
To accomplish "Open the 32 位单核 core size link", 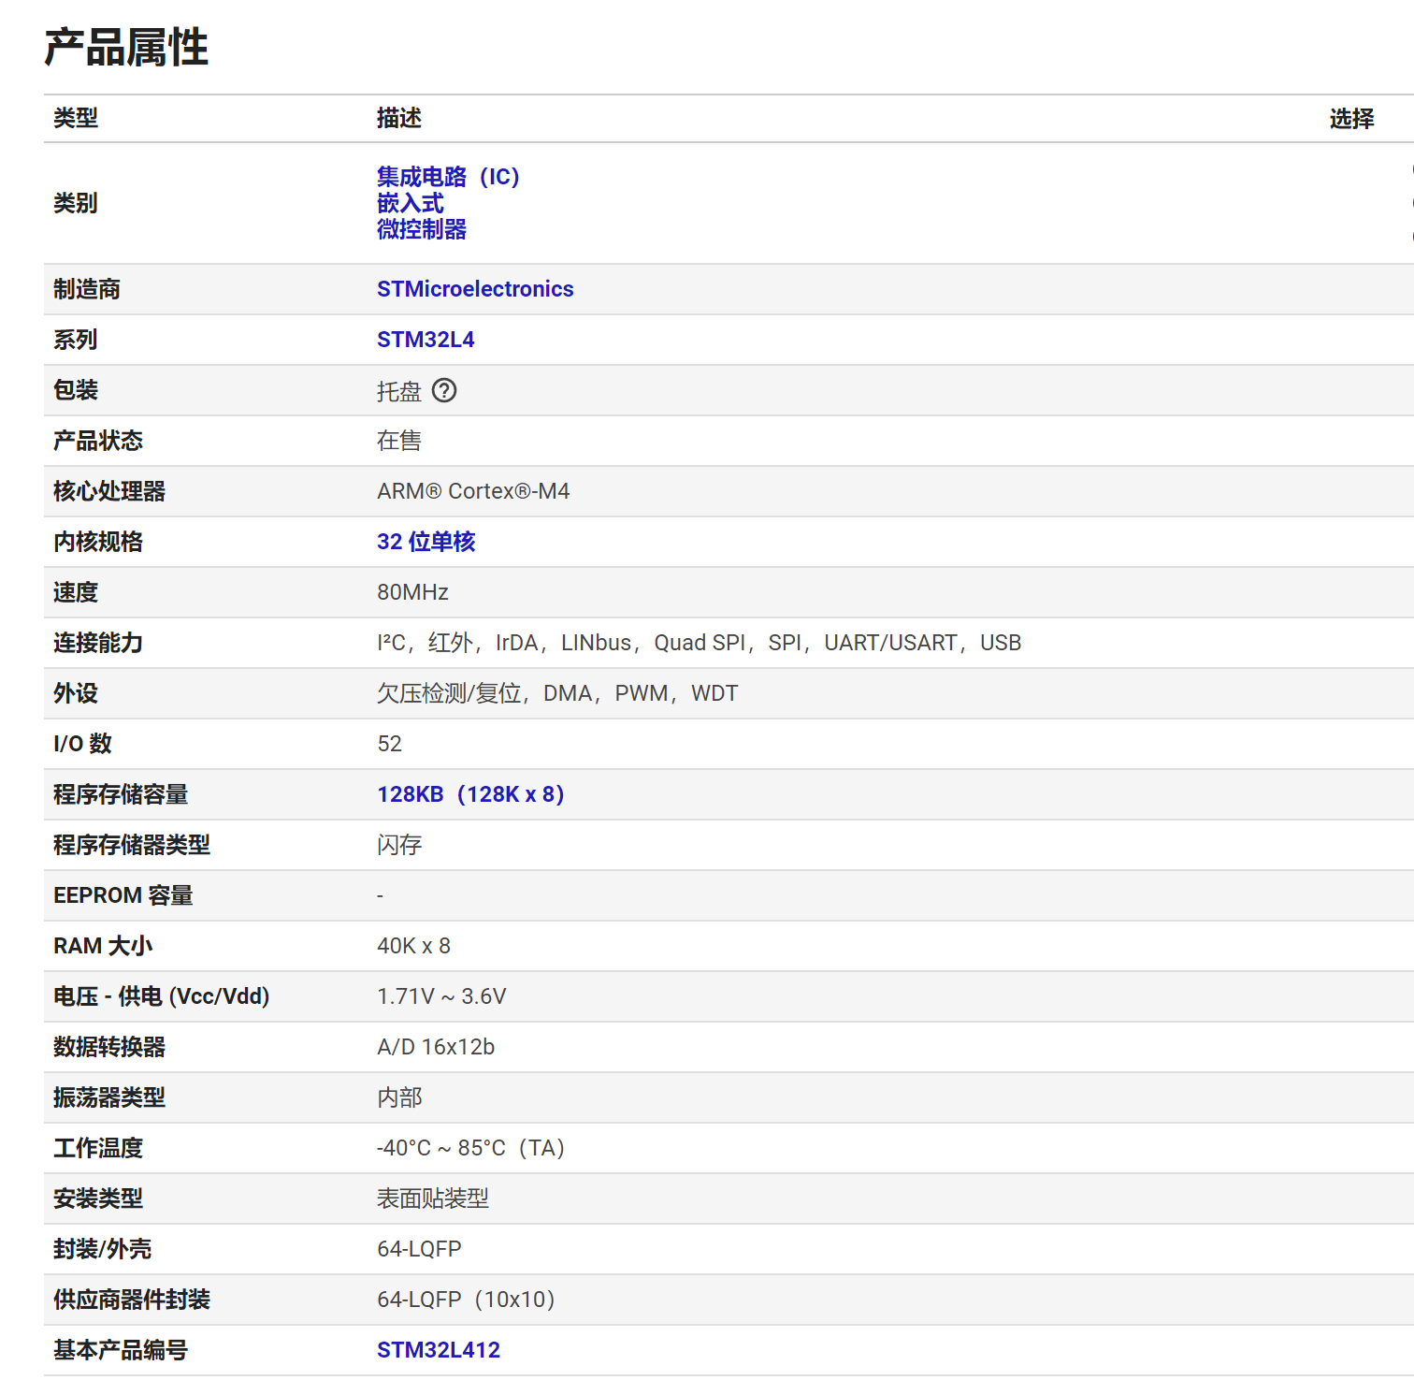I will [x=426, y=542].
